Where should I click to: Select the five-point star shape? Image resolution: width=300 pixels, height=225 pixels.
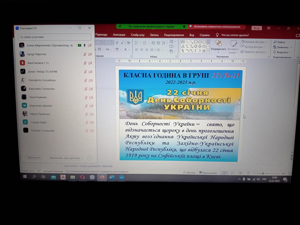(x=204, y=51)
